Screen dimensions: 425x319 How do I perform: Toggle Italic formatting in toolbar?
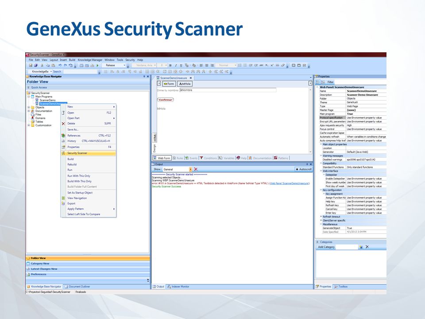176,66
